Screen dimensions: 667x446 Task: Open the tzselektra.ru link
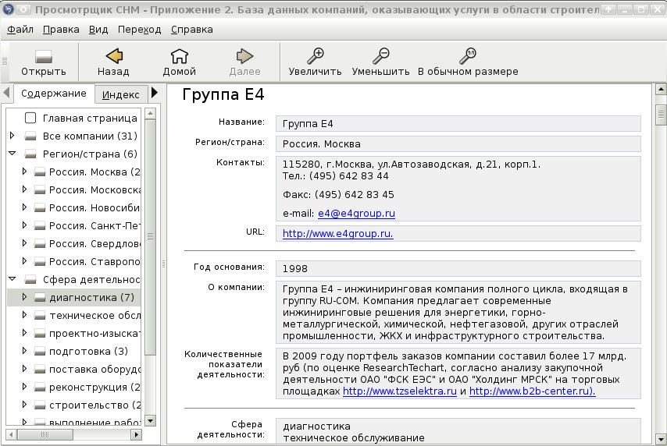[x=399, y=391]
